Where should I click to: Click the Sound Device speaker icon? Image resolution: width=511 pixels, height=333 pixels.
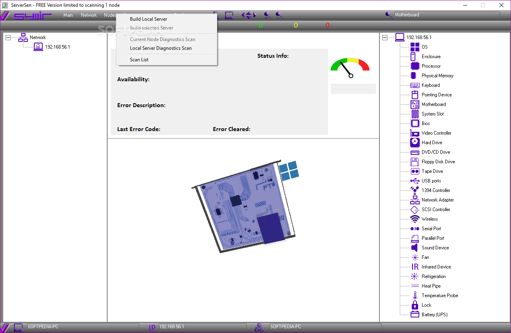pos(414,248)
